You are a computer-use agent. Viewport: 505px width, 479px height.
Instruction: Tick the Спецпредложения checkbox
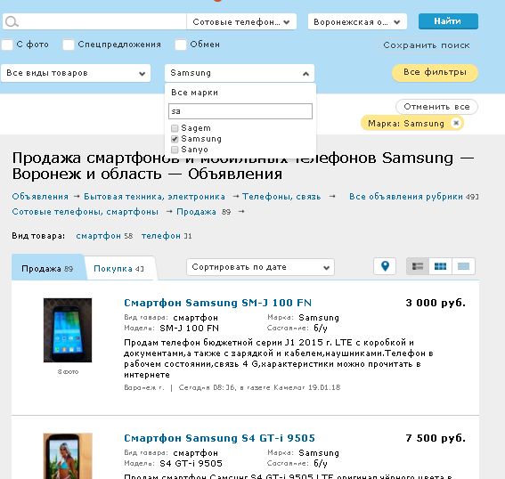[x=69, y=45]
